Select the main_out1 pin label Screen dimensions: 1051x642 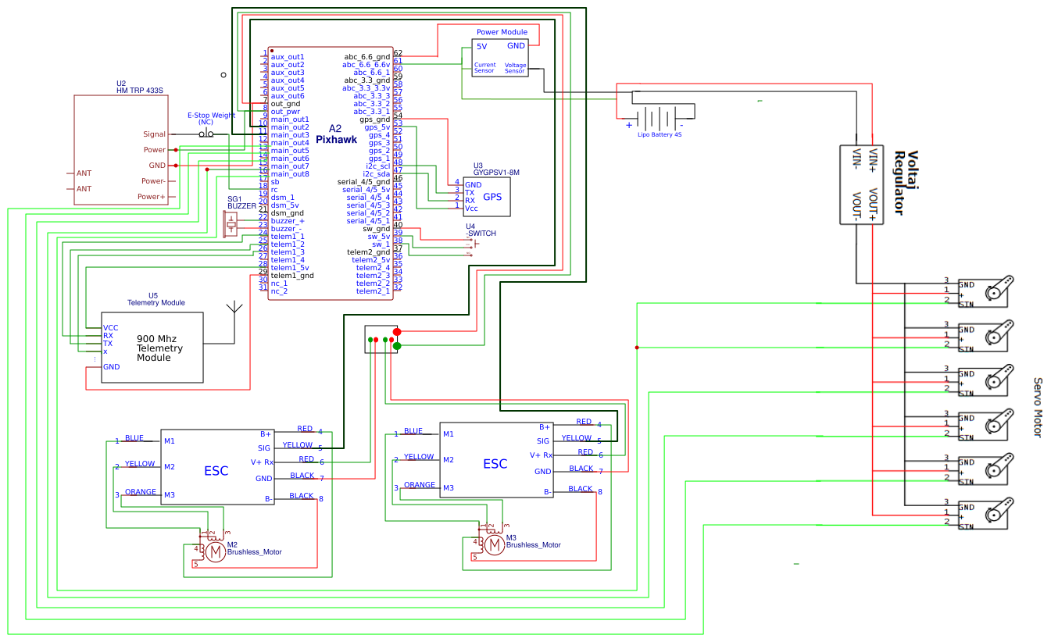[x=290, y=119]
